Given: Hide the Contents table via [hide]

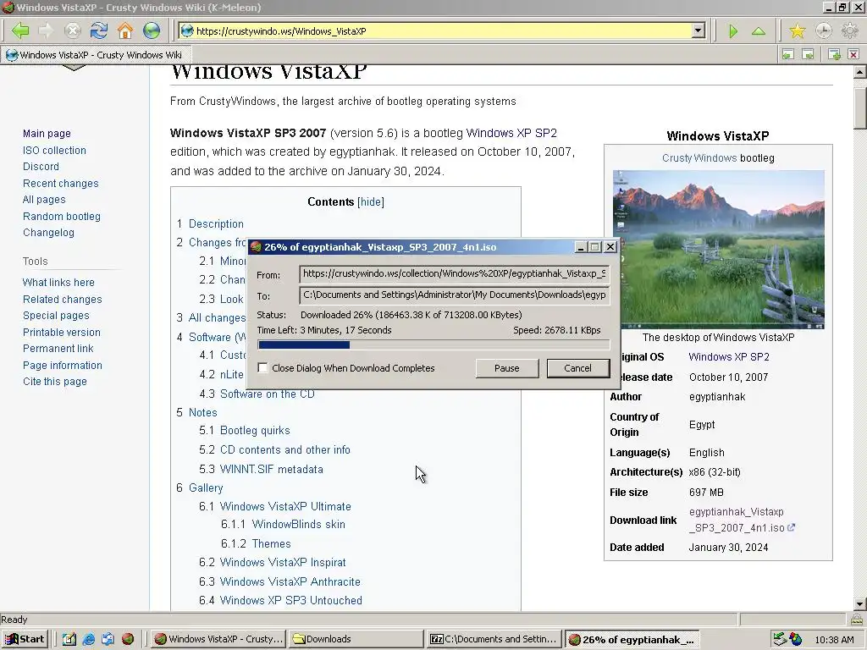Looking at the screenshot, I should (371, 201).
